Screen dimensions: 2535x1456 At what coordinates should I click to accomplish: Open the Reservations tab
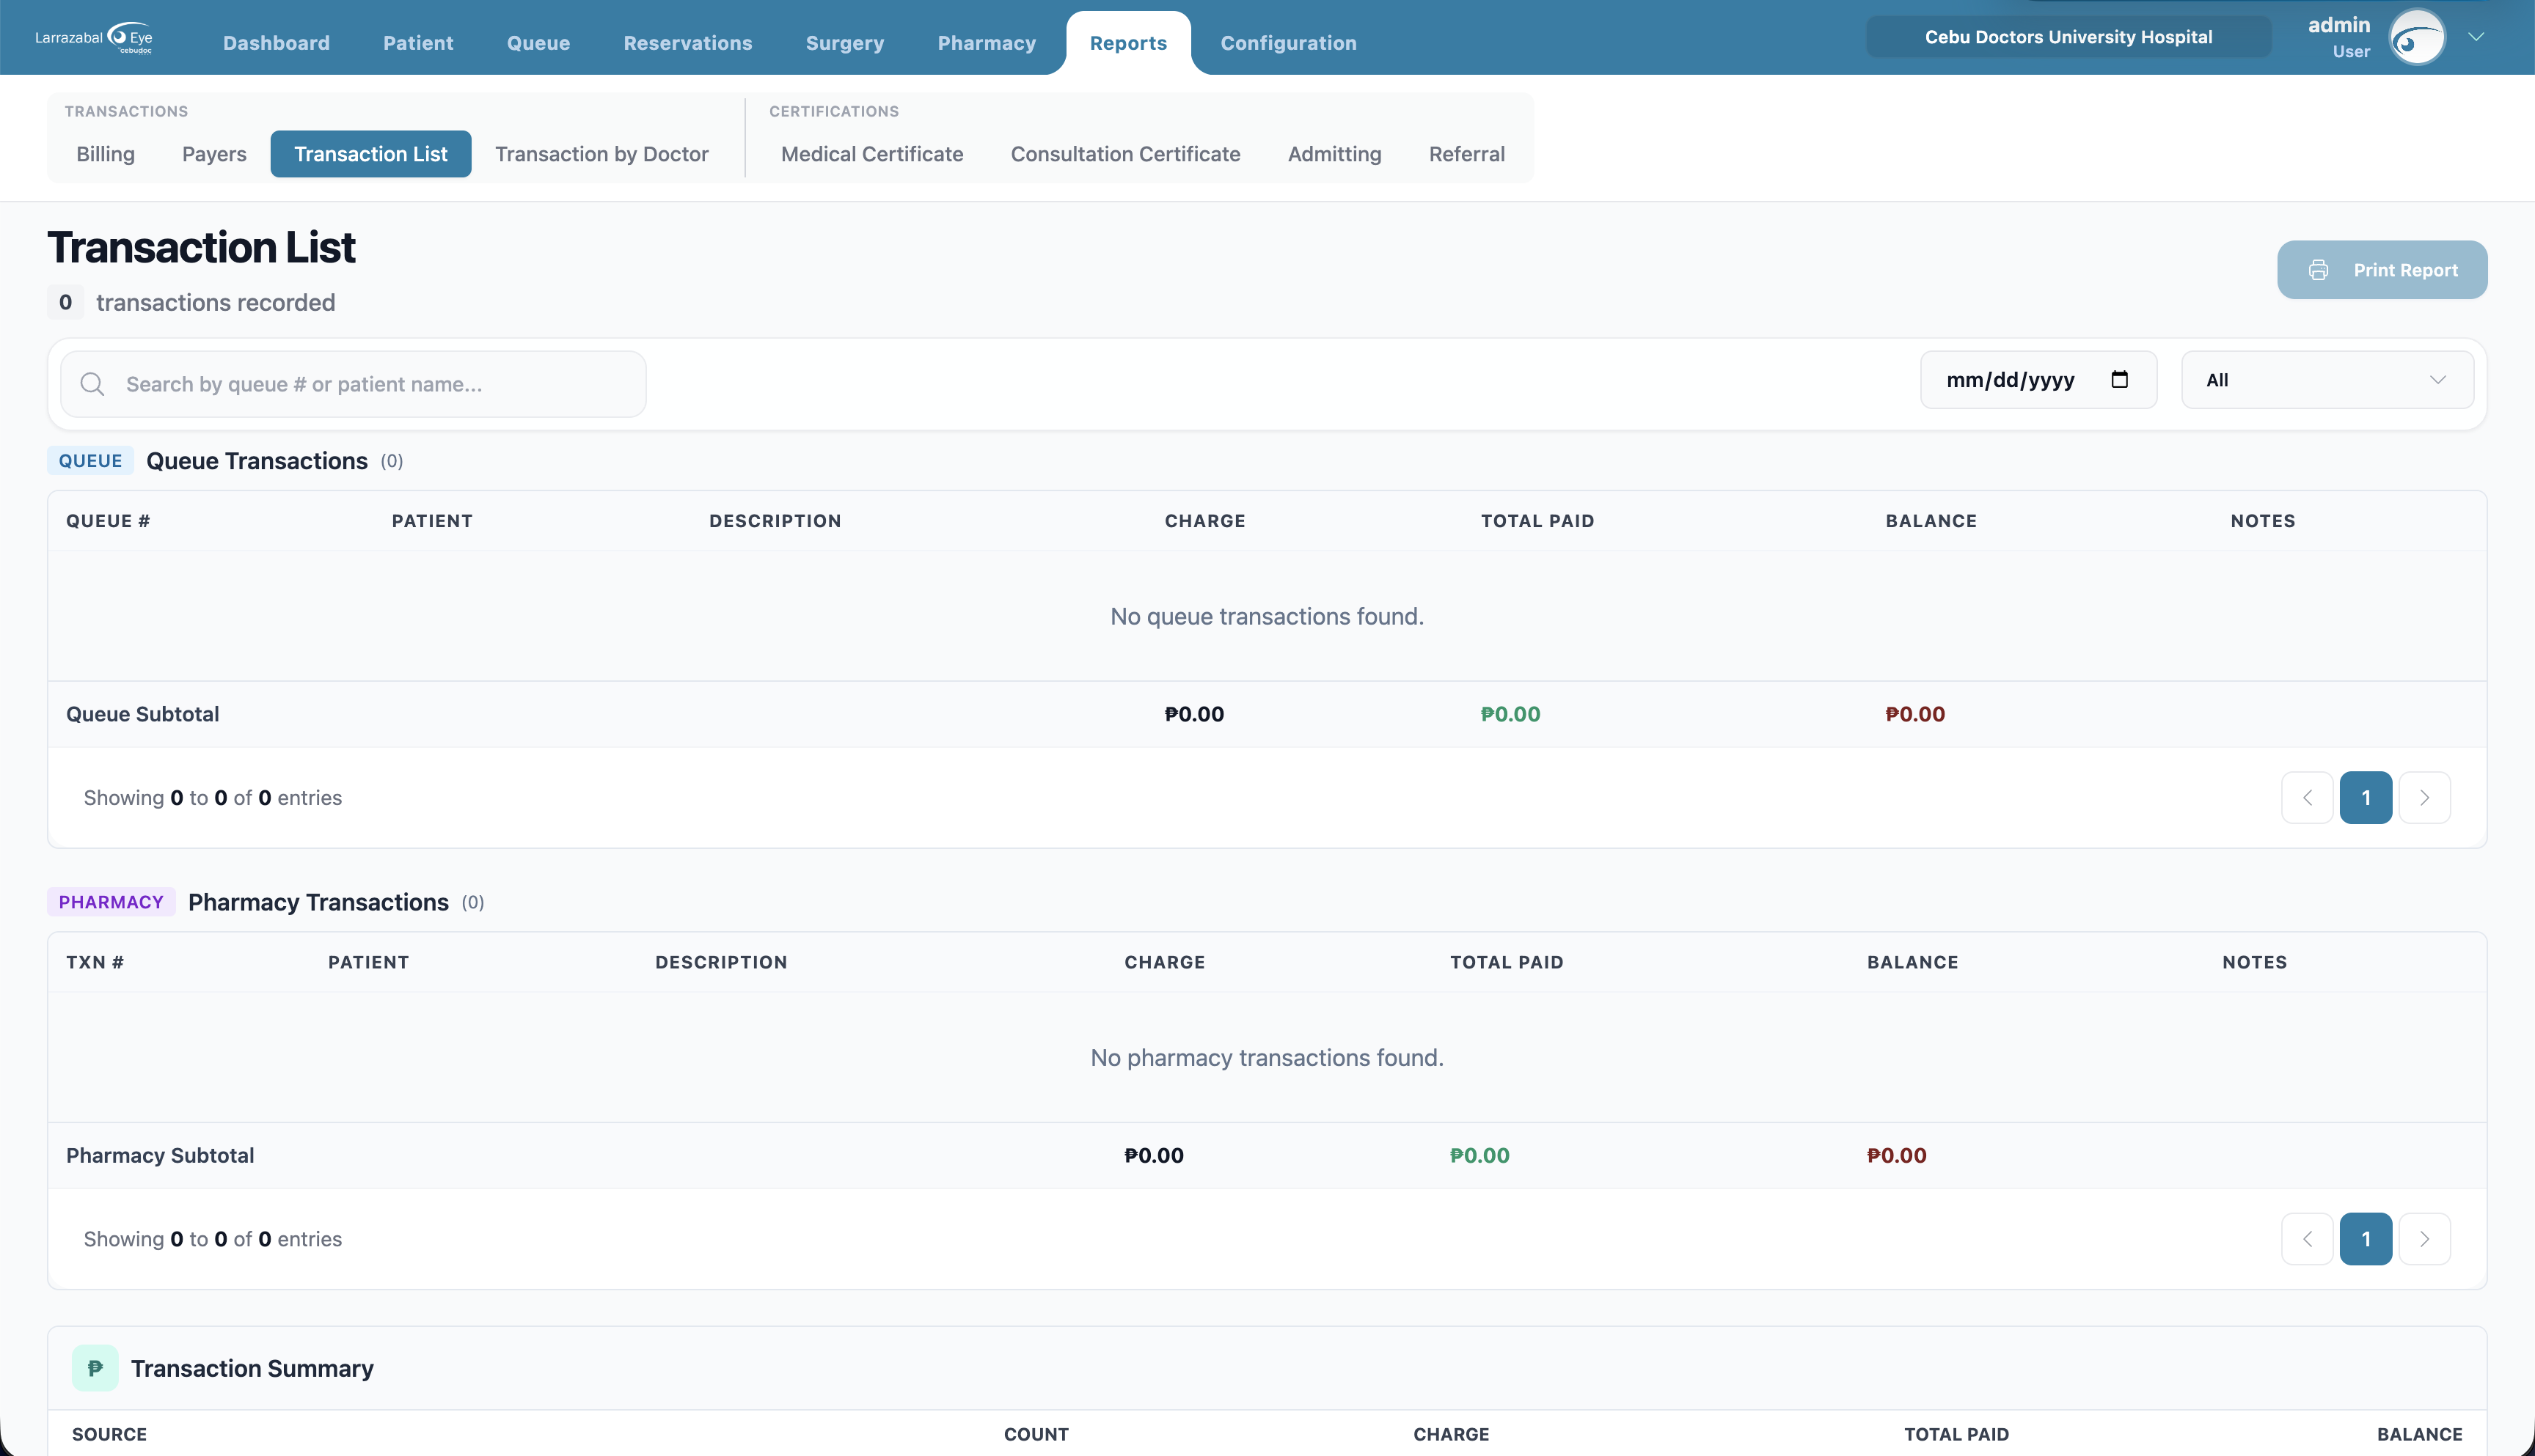click(687, 43)
